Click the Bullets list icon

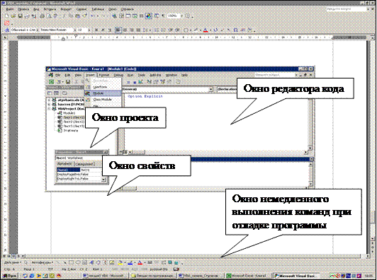[x=164, y=30]
